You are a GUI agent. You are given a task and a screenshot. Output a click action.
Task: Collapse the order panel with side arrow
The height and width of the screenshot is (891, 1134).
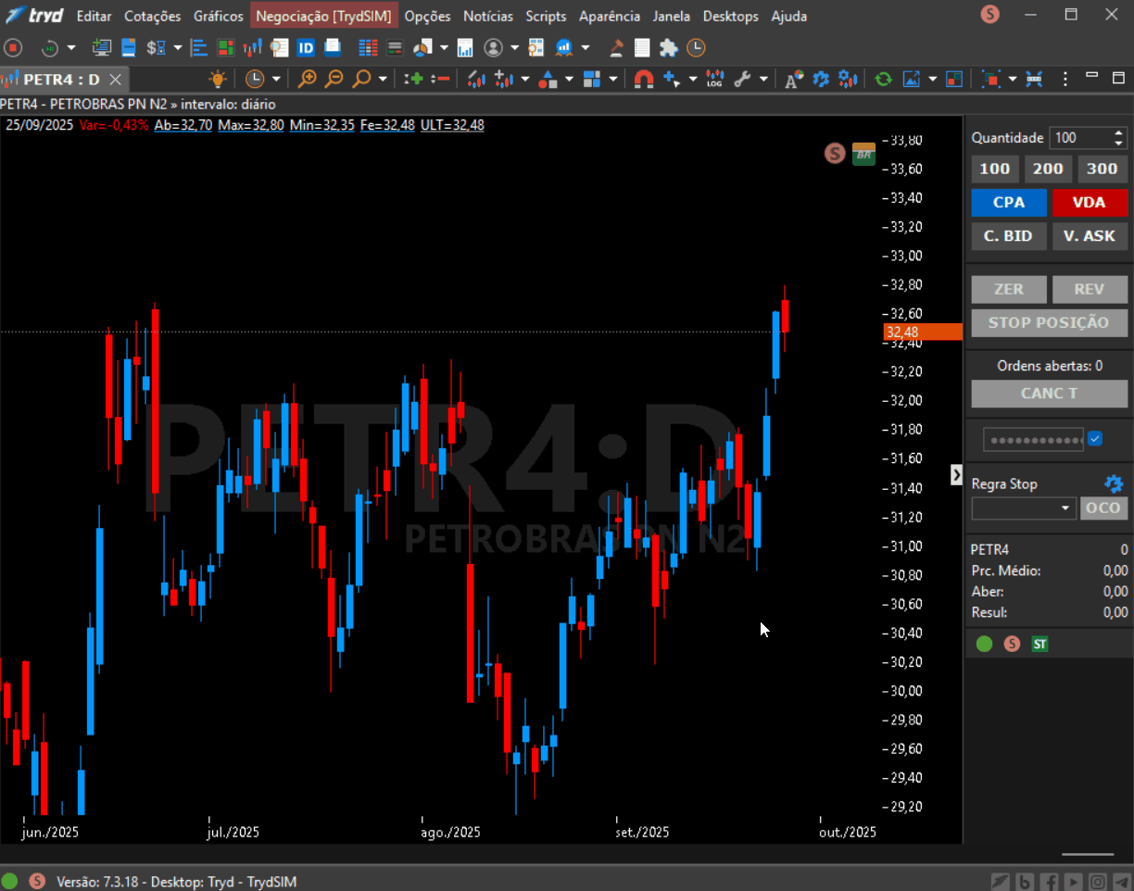click(x=956, y=474)
